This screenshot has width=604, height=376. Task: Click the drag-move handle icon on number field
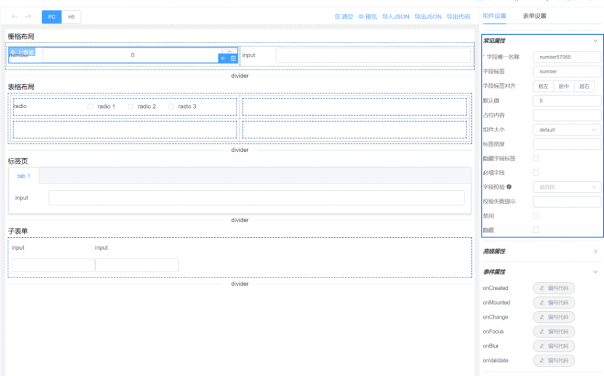click(13, 52)
